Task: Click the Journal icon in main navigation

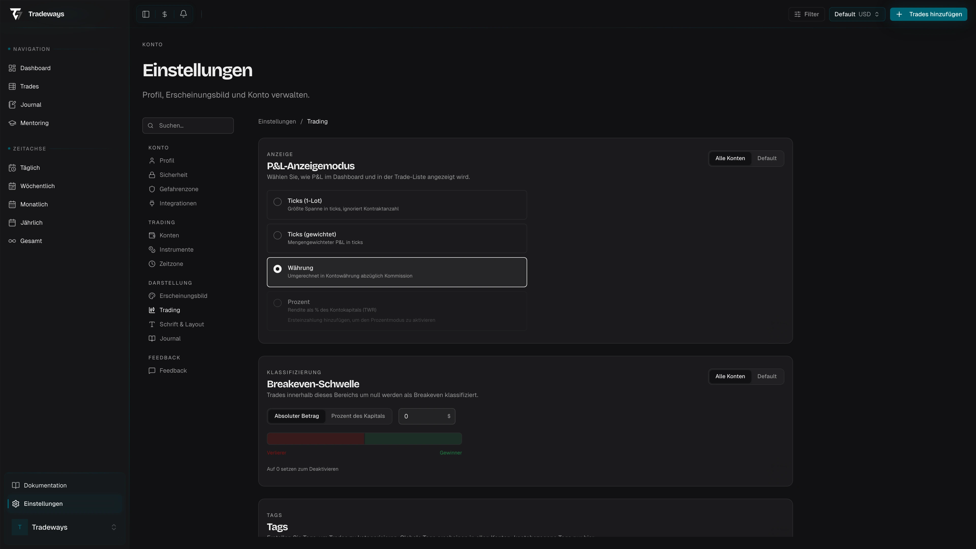Action: tap(12, 104)
